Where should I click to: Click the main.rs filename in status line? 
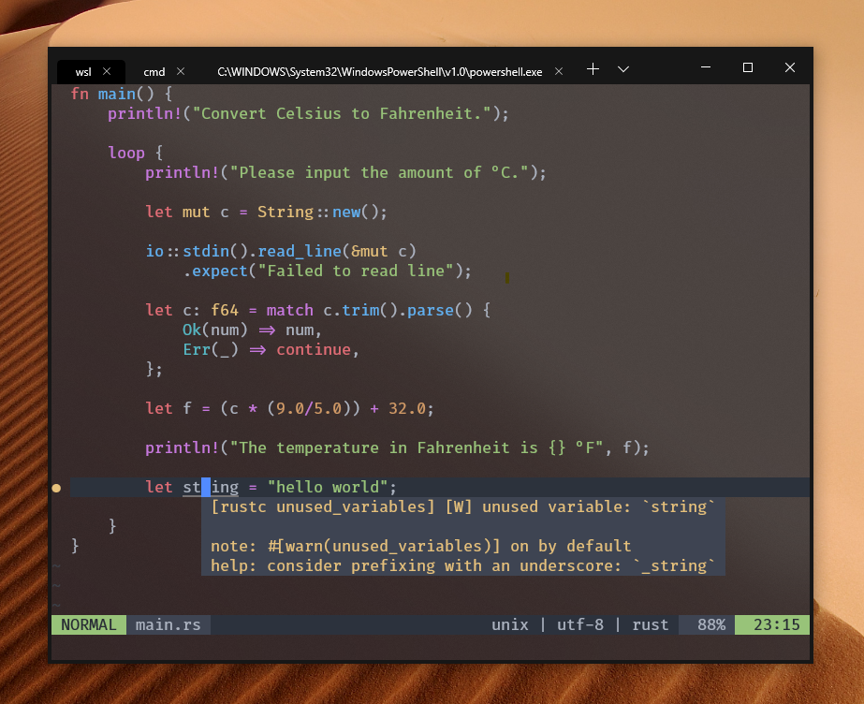168,624
